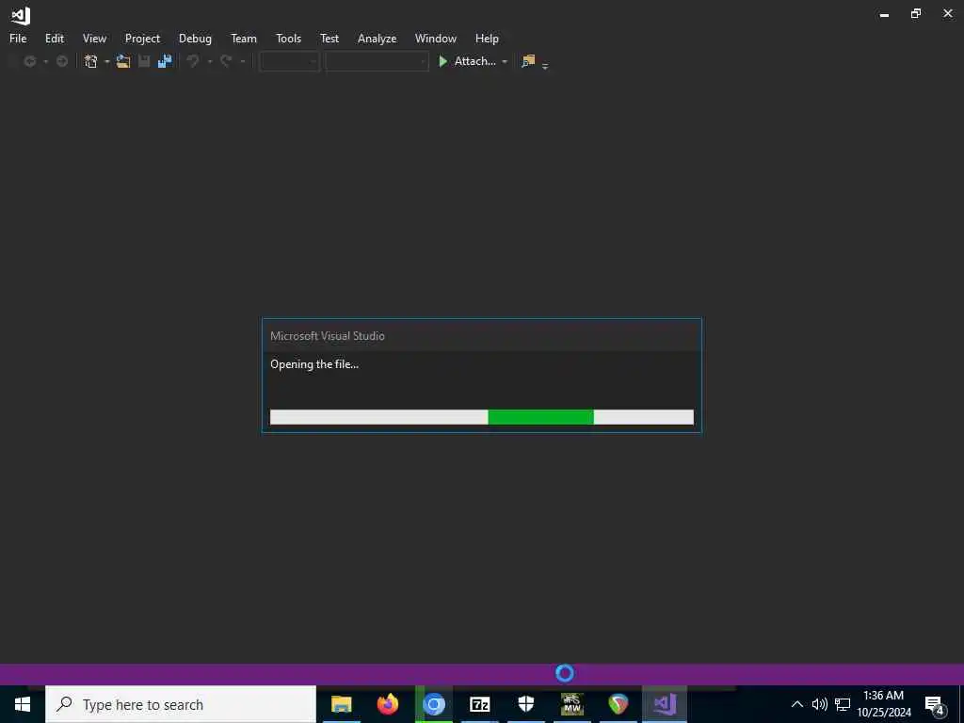
Task: Open the File menu
Action: click(18, 38)
